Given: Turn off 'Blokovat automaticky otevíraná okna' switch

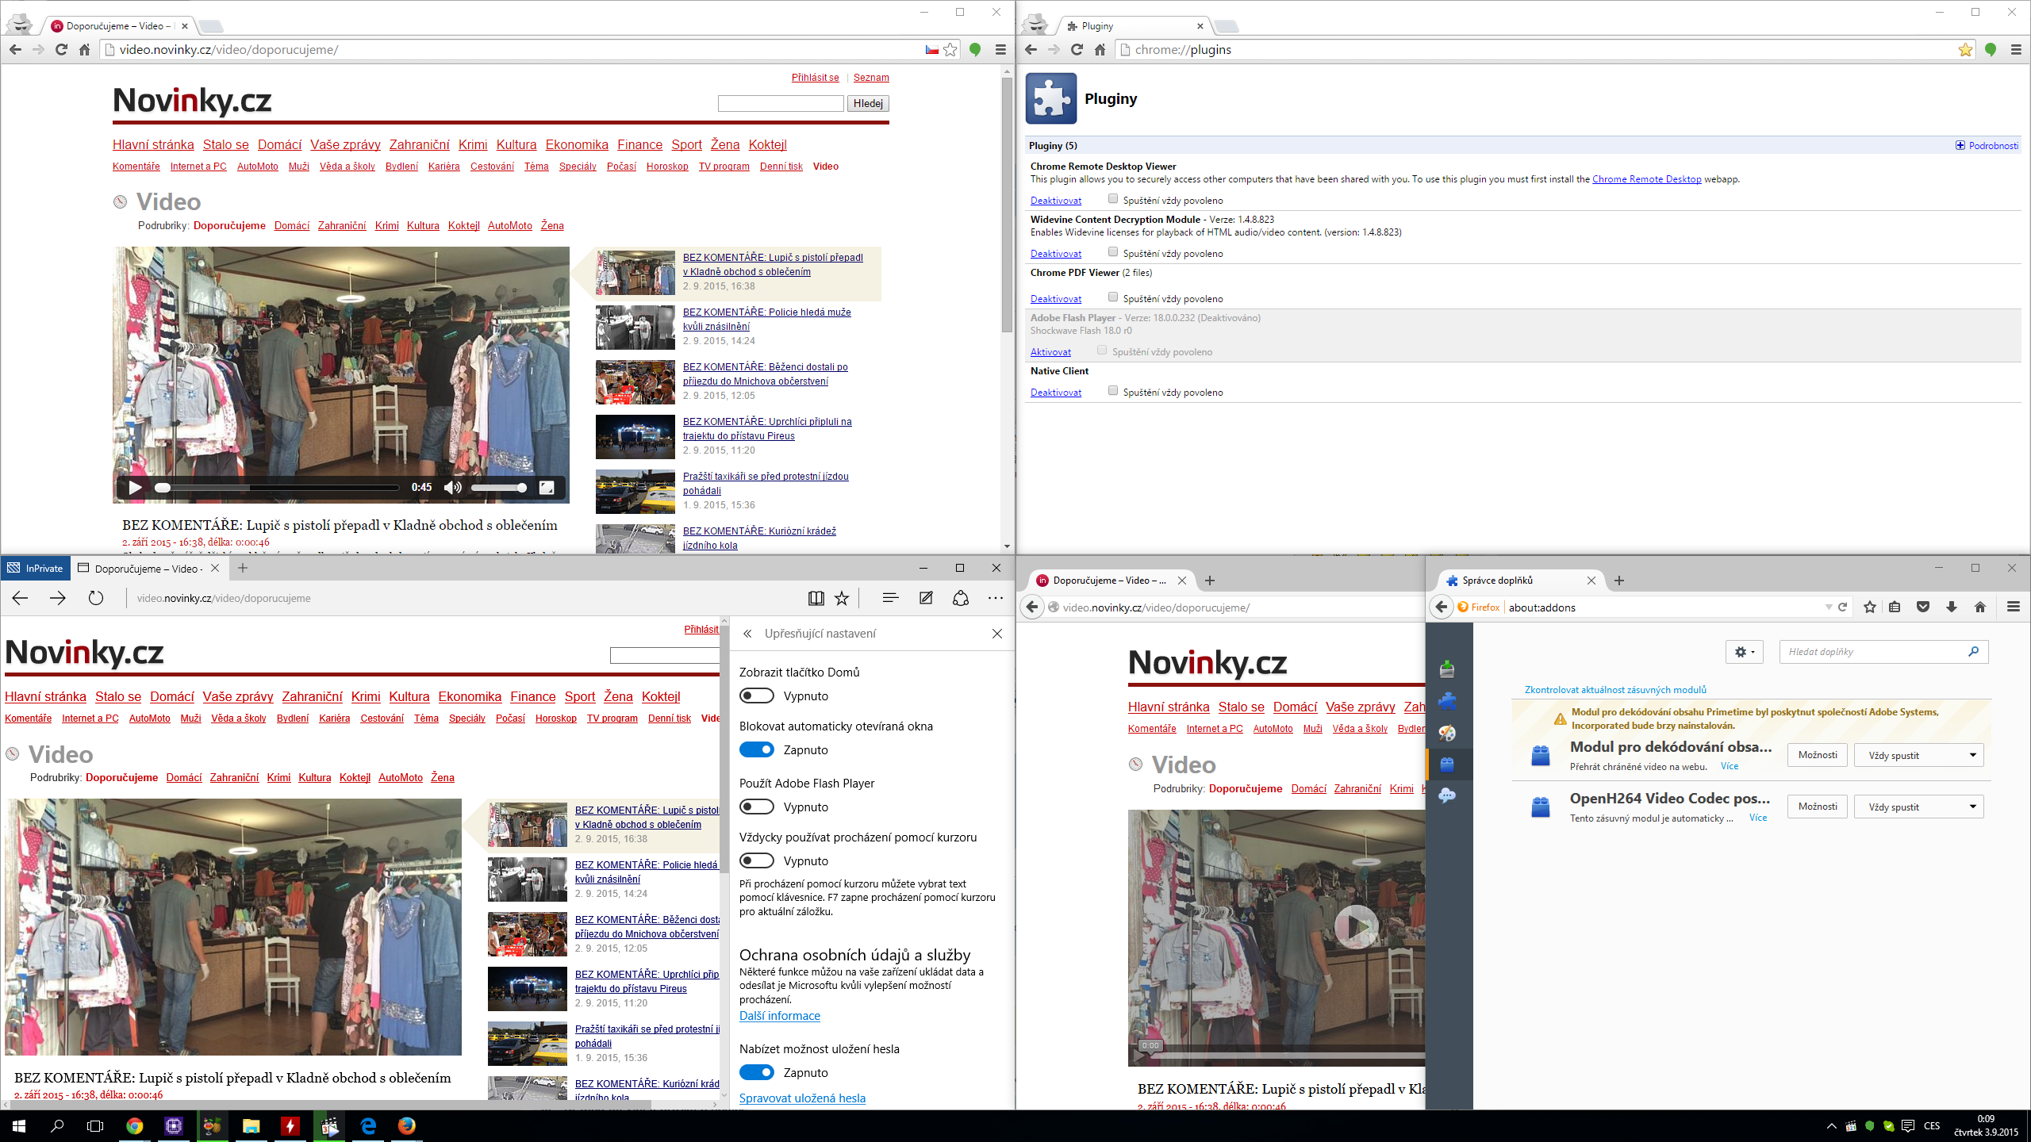Looking at the screenshot, I should 757,750.
